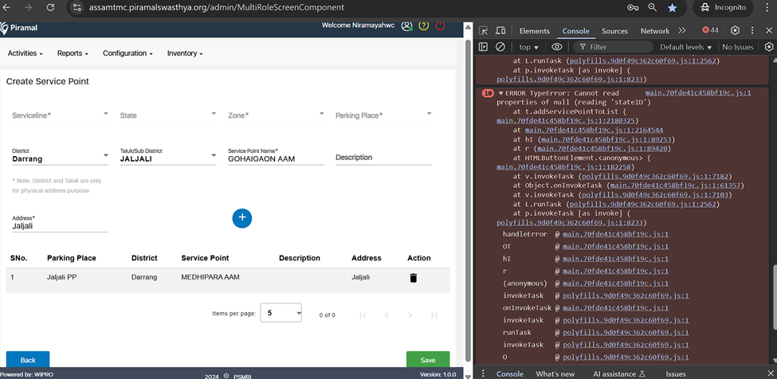This screenshot has height=379, width=777.
Task: Open the zoom magnifier icon in address bar
Action: (653, 7)
